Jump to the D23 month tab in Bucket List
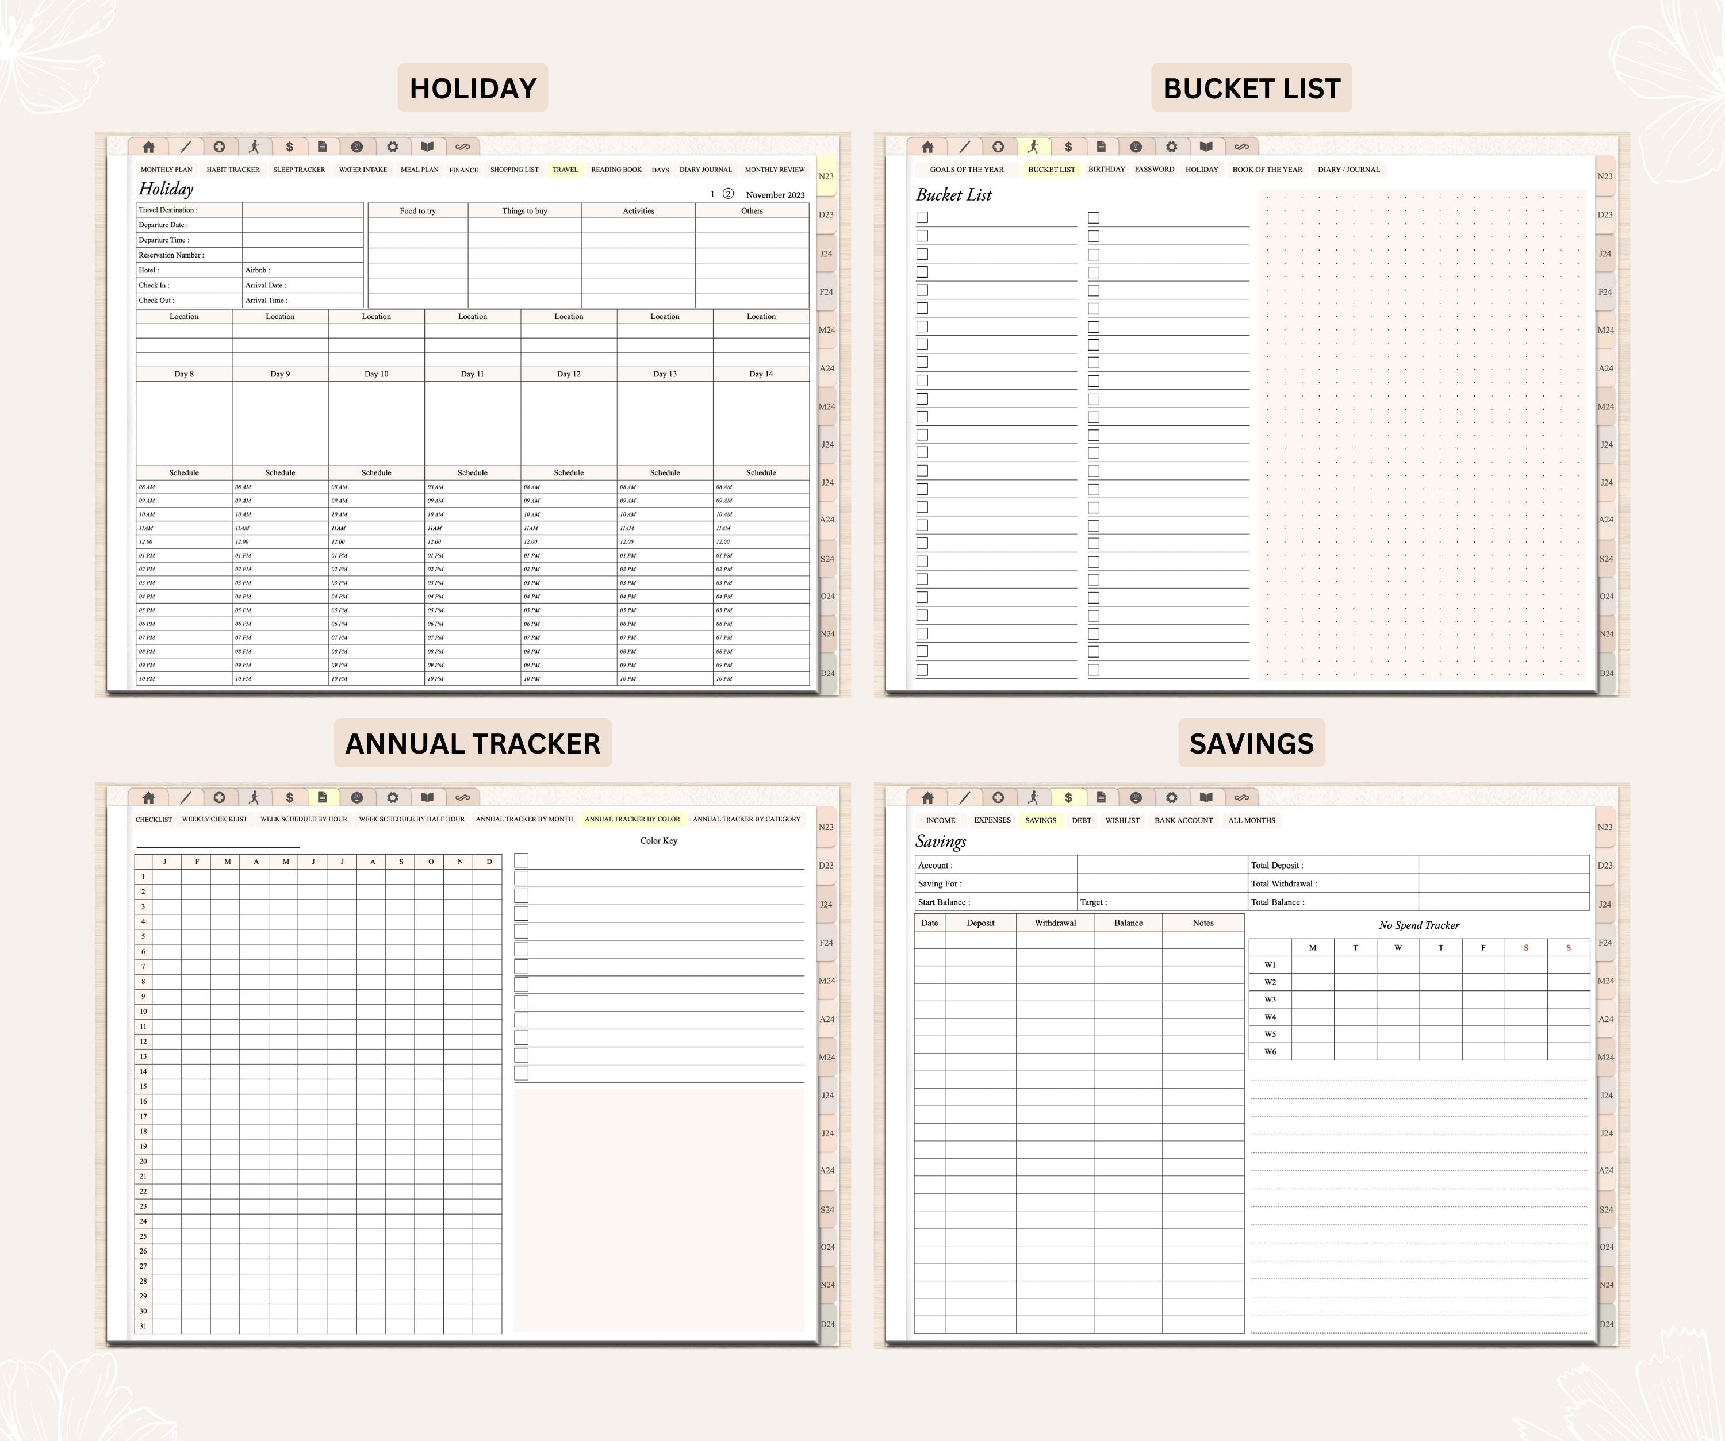 [x=1605, y=214]
